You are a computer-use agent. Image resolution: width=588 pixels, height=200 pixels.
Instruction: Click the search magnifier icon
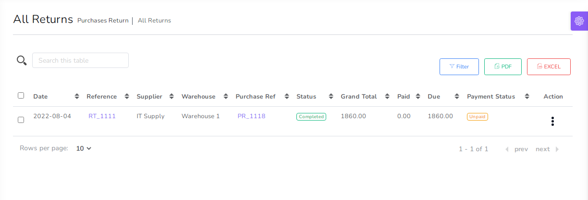coord(22,60)
